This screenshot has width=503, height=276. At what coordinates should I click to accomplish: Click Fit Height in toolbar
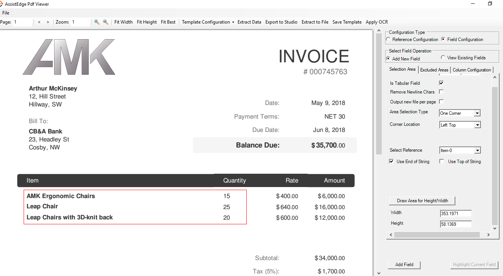pos(147,22)
